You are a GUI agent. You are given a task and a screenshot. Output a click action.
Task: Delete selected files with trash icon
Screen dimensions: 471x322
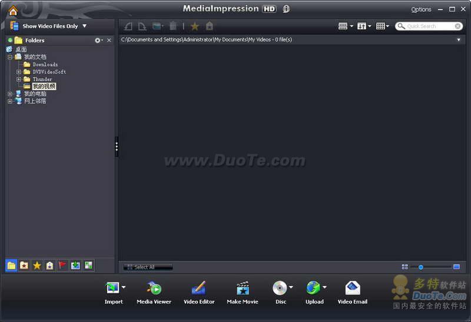tap(173, 26)
